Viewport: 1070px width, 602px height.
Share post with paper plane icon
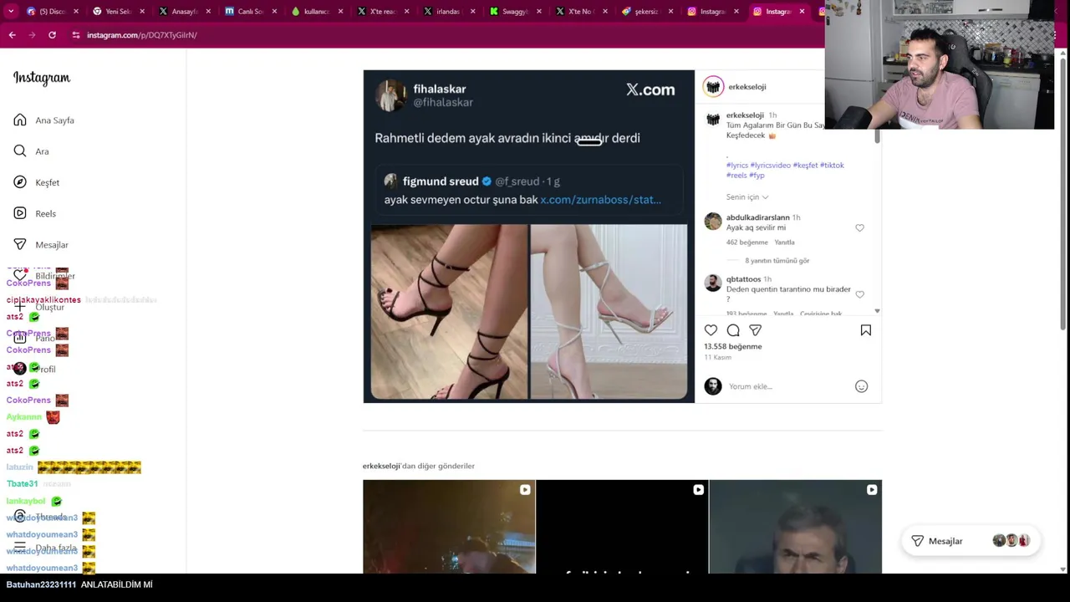756,330
